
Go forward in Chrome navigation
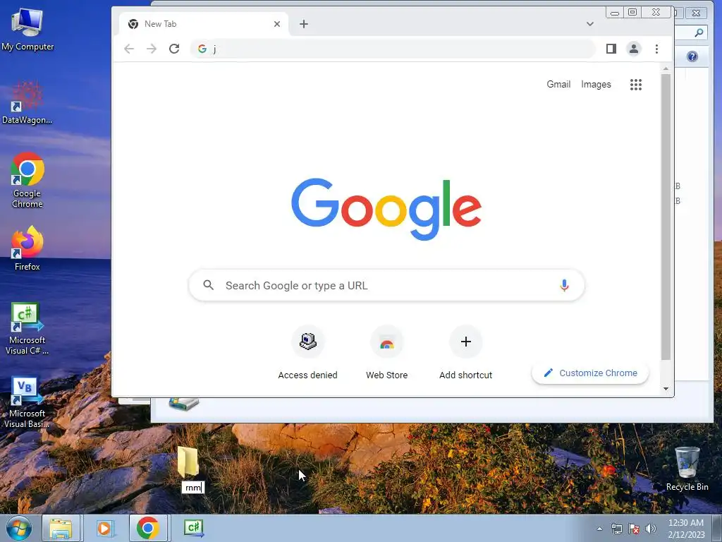[x=152, y=49]
